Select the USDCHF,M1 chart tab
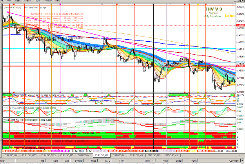The width and height of the screenshot is (245, 164). point(171,155)
